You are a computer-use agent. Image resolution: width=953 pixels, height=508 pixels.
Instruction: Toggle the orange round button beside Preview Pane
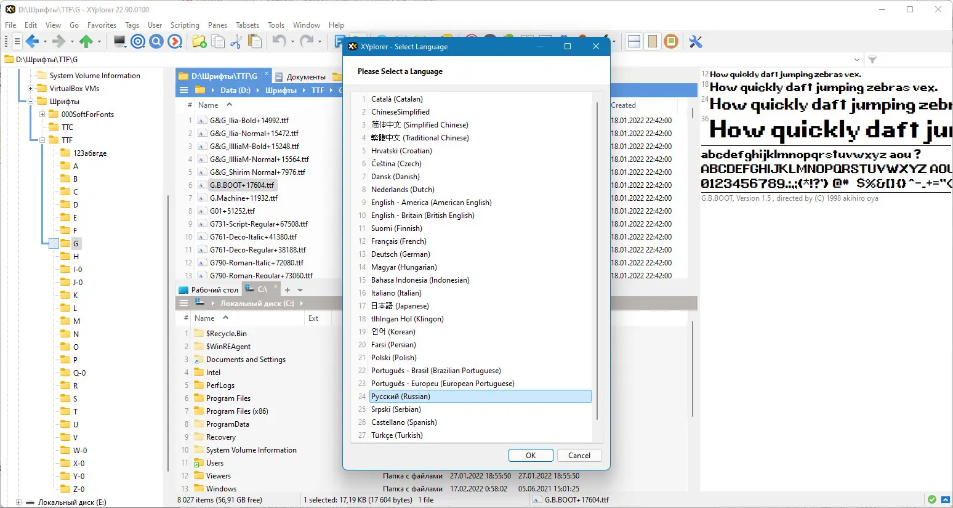pyautogui.click(x=671, y=41)
